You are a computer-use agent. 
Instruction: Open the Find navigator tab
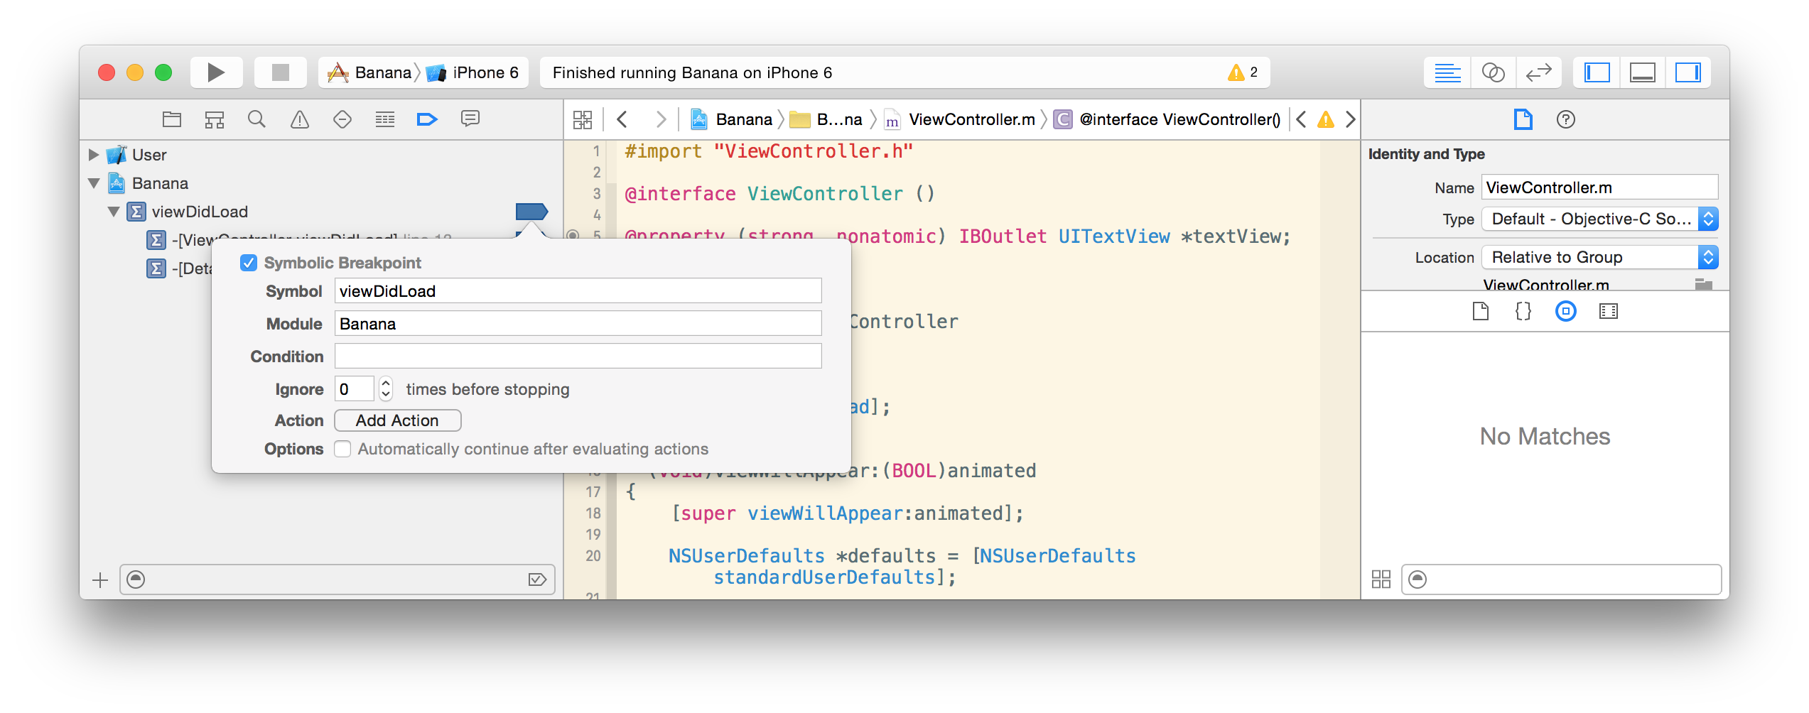[257, 119]
